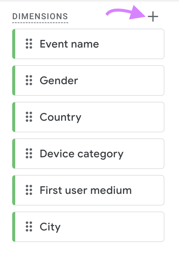The height and width of the screenshot is (253, 179).
Task: Open the dimension picker via plus button
Action: (153, 17)
